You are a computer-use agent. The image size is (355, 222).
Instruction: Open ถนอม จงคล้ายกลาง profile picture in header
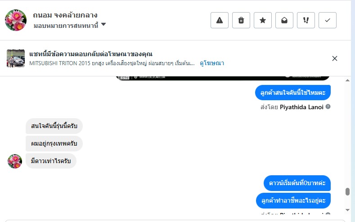click(x=15, y=20)
